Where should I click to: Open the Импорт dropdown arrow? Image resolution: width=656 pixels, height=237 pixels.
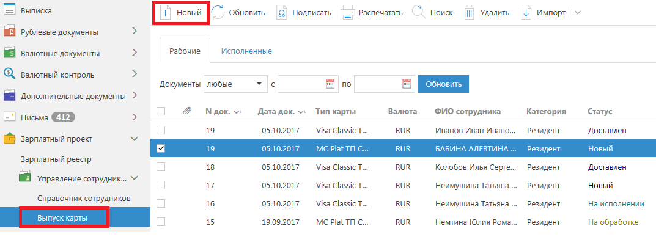578,13
